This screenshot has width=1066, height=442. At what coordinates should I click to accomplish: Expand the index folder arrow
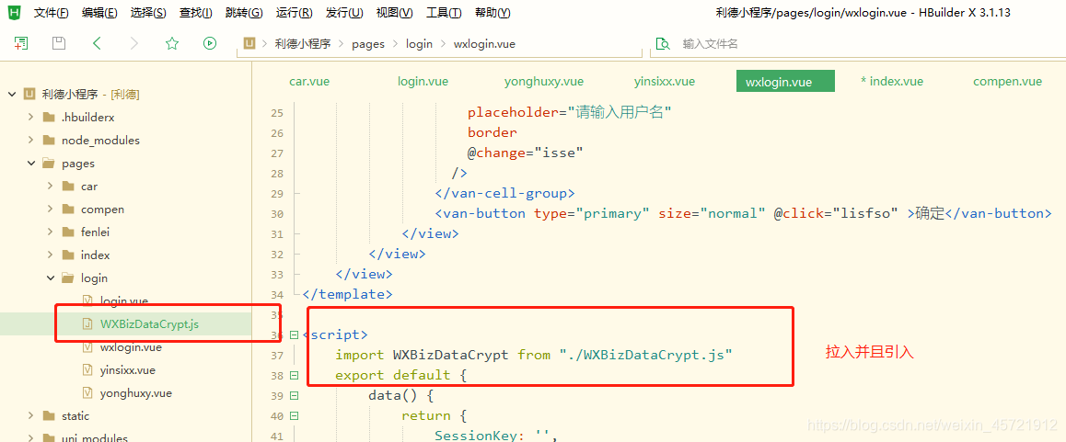[50, 255]
